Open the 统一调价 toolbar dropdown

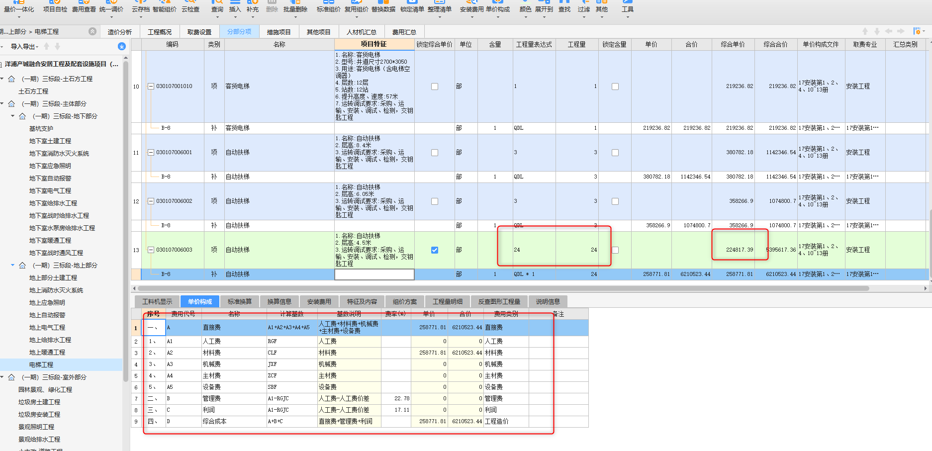click(110, 17)
